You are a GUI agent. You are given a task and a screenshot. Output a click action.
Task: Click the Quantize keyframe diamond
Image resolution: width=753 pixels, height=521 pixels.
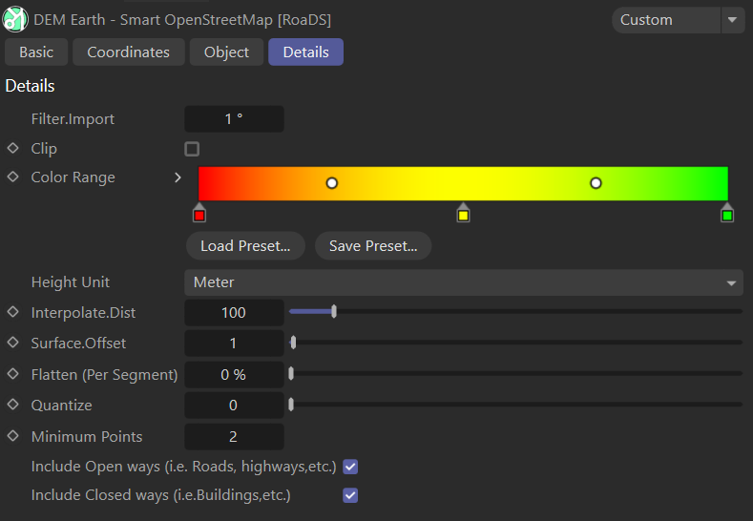point(13,405)
